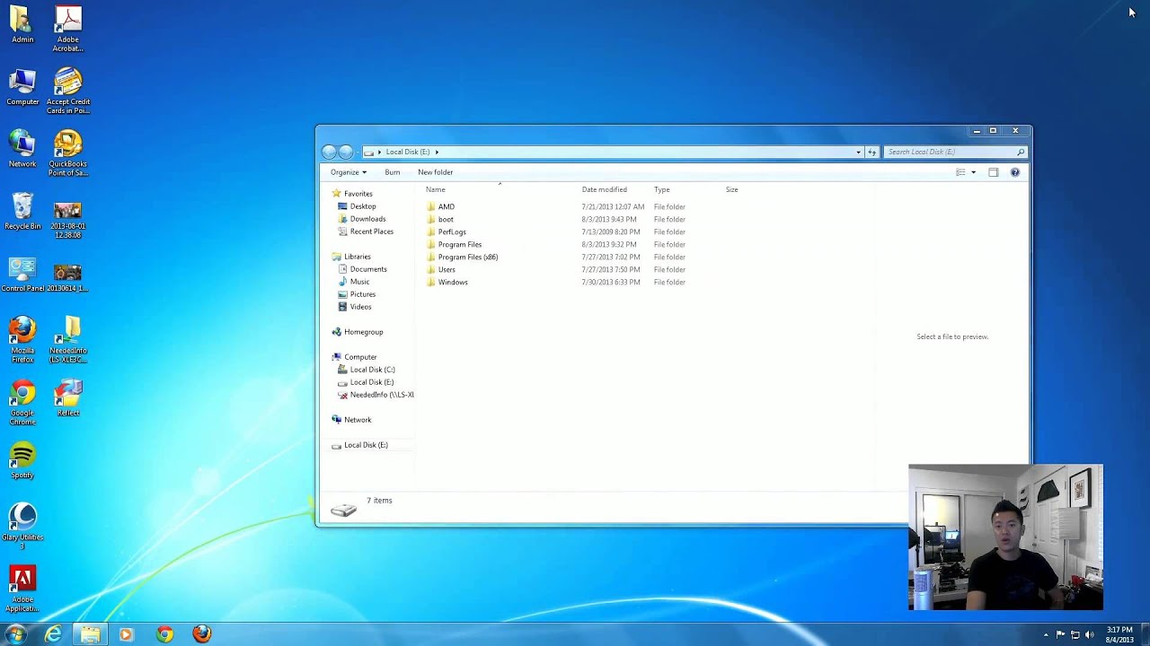Viewport: 1150px width, 646px height.
Task: Open Desktop under Favorites
Action: [x=363, y=206]
